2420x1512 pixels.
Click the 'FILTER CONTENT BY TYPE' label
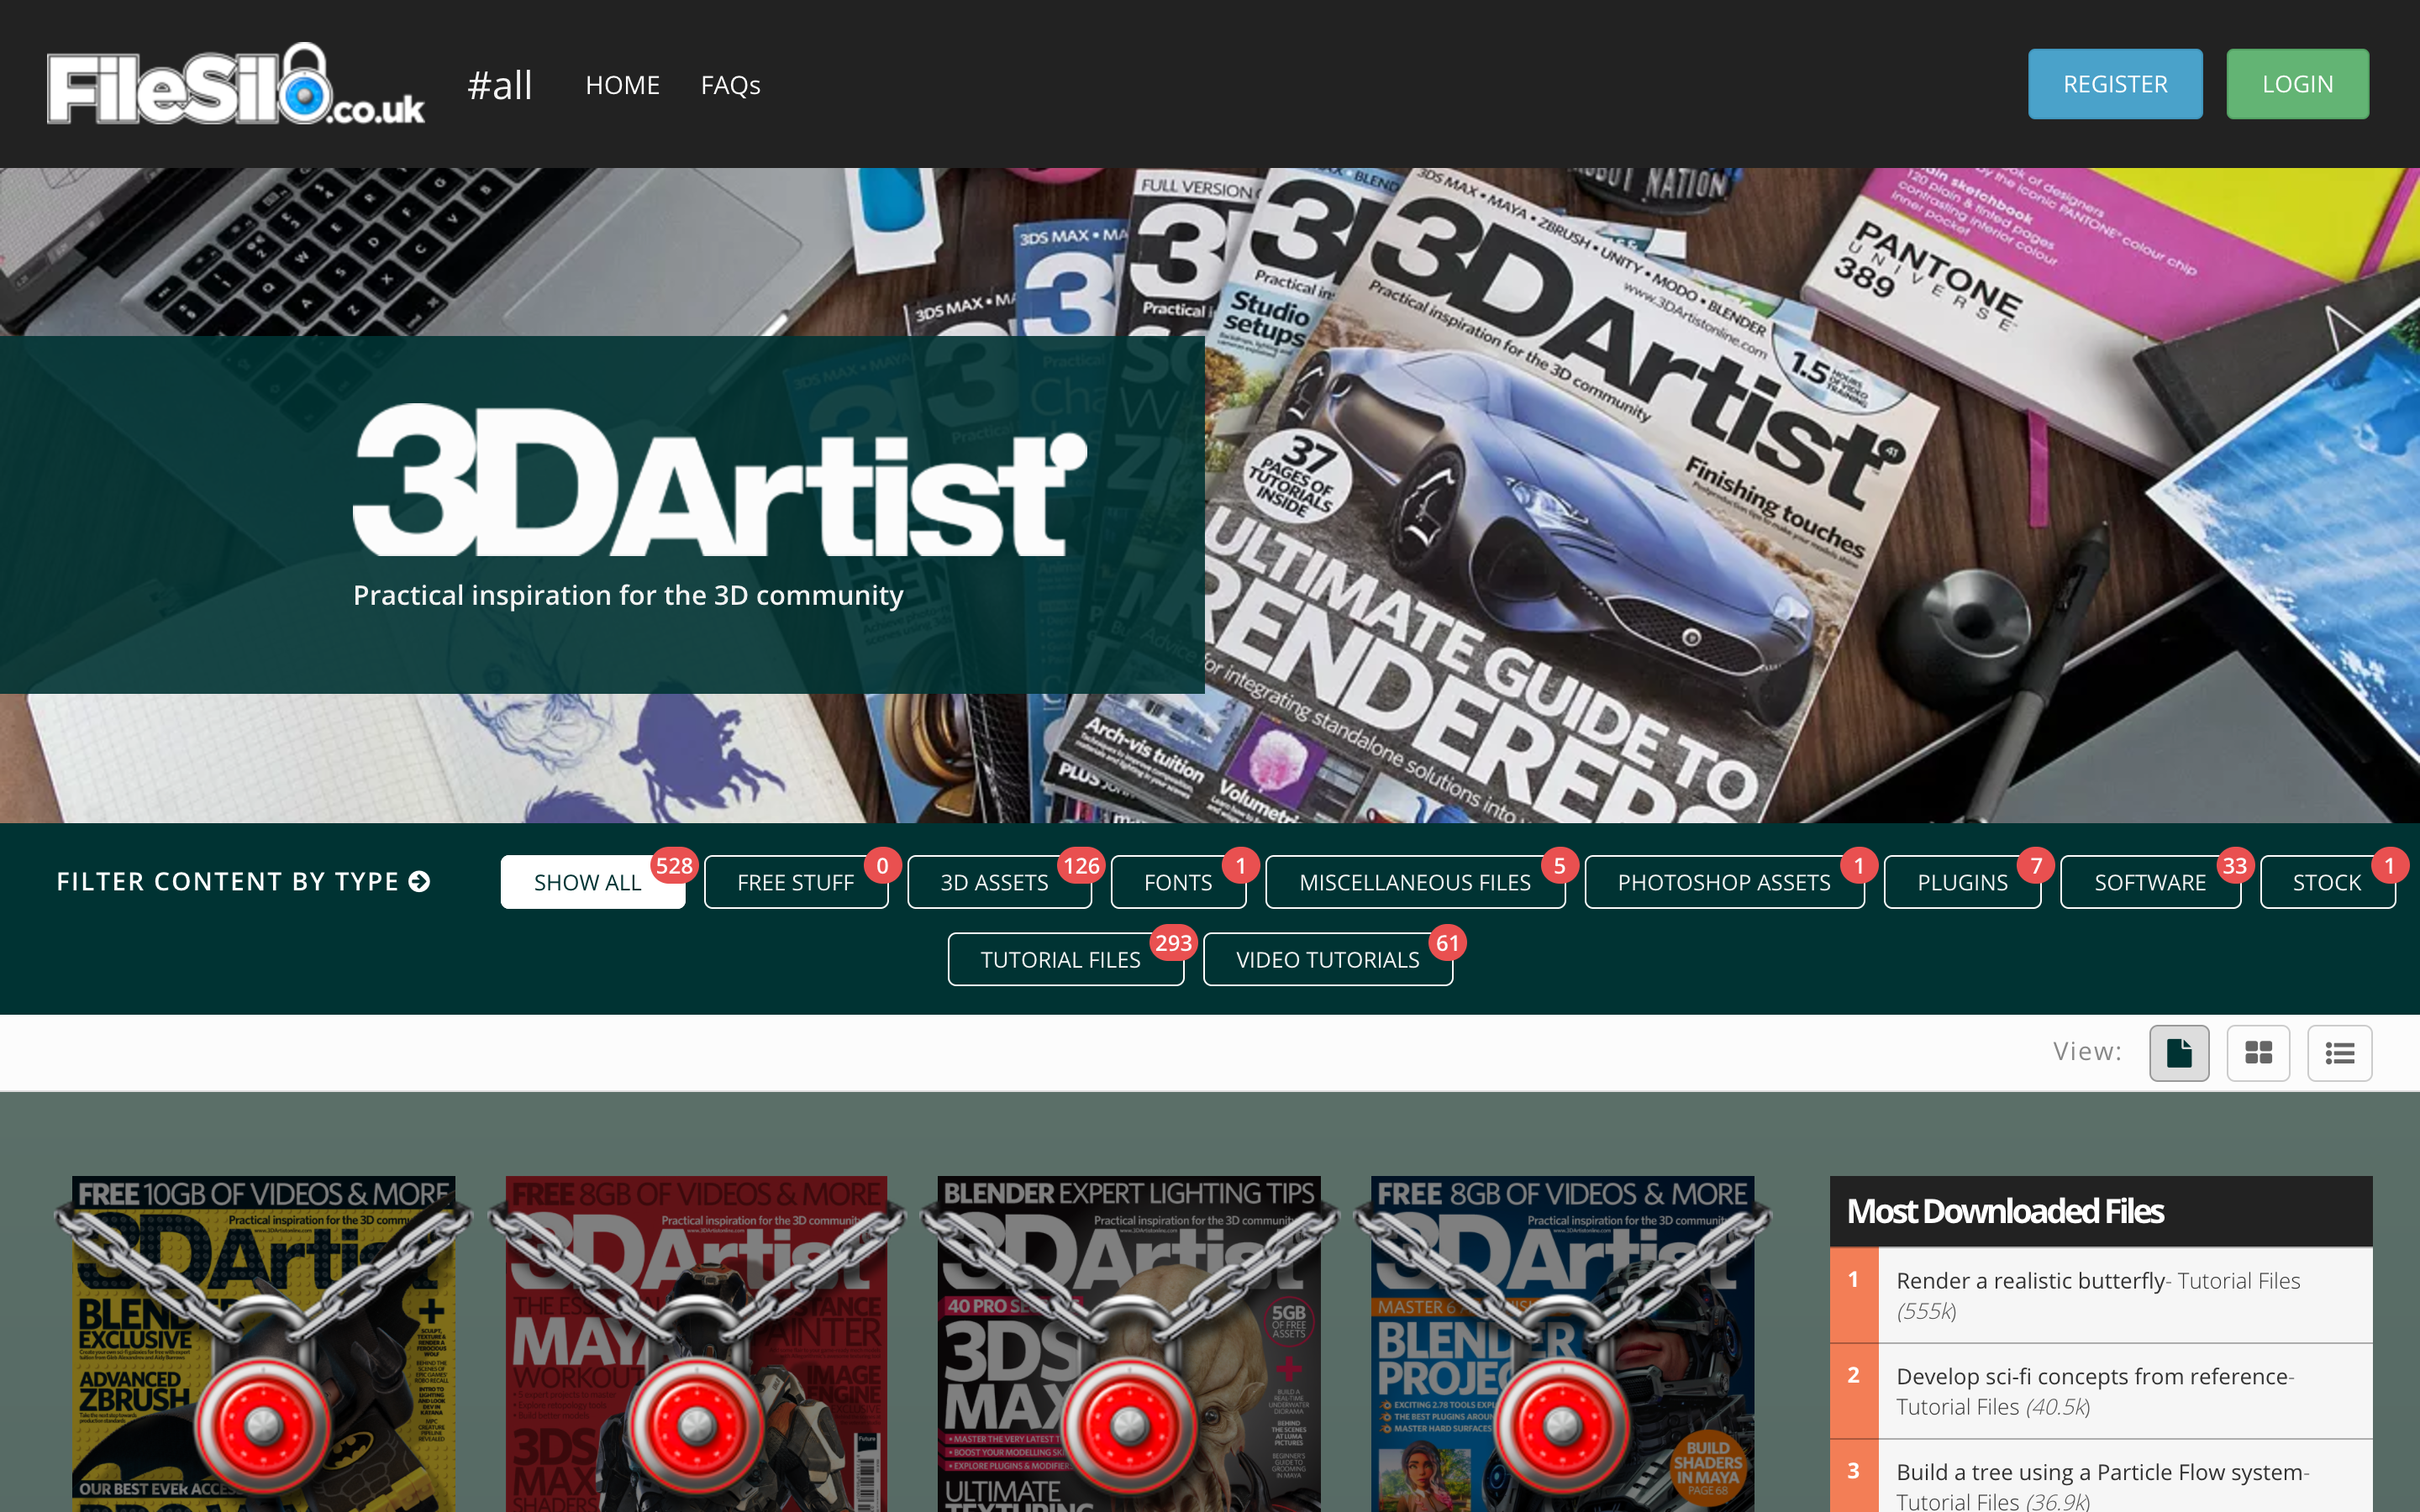point(228,881)
